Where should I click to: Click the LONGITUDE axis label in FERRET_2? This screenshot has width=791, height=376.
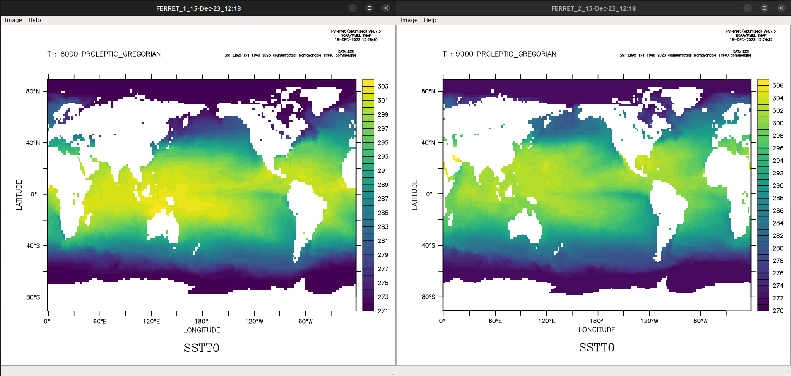[597, 330]
